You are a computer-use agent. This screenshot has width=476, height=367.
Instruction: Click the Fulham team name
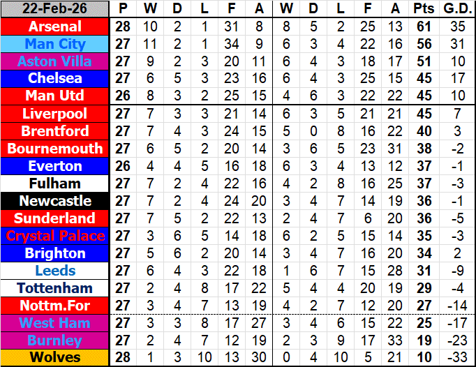point(55,183)
